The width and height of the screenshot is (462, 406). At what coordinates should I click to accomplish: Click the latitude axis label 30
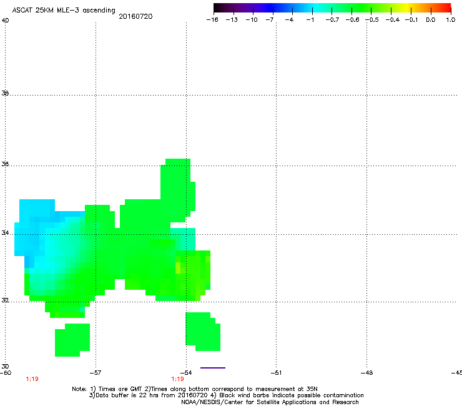click(5, 367)
